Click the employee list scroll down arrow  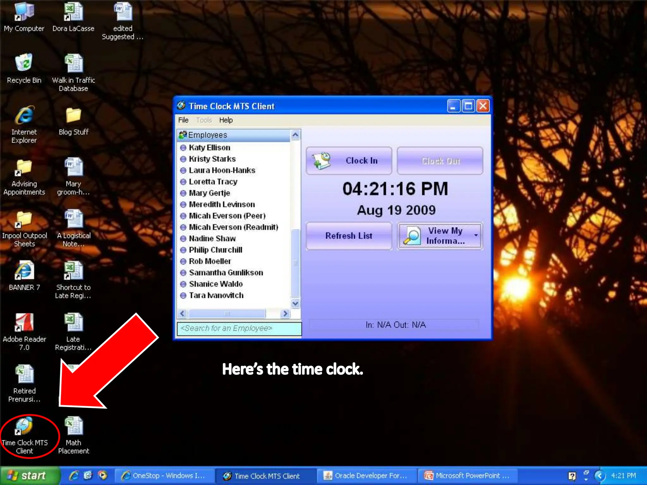click(x=295, y=303)
